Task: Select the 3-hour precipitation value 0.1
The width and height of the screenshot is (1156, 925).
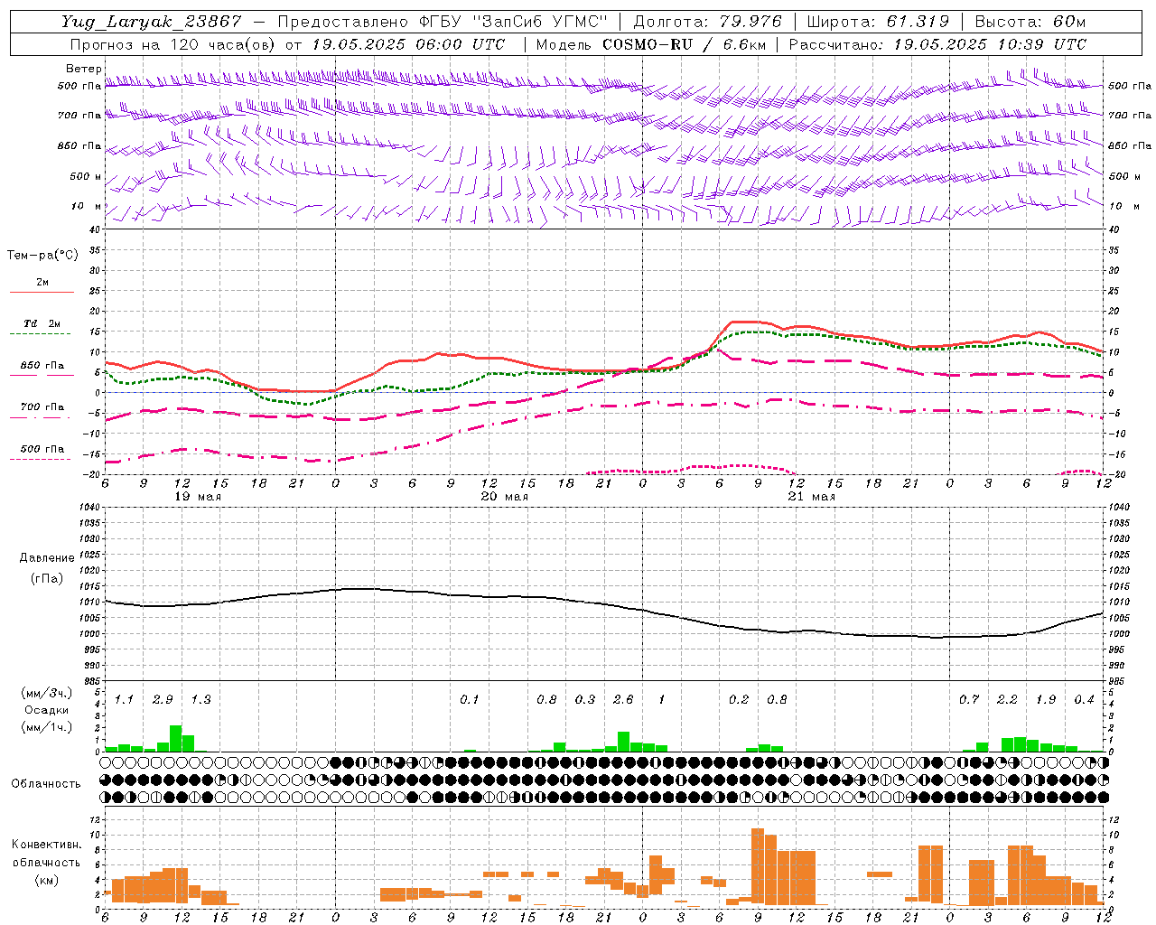Action: pos(469,699)
